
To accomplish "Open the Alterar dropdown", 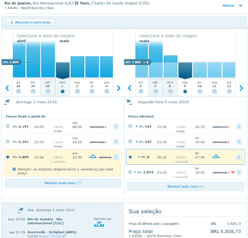I will (232, 6).
